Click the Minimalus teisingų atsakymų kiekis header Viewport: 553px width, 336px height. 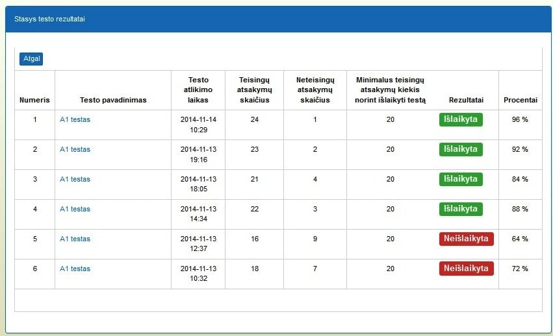tap(390, 90)
